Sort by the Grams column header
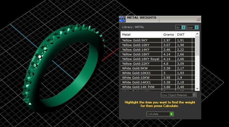Viewport: 229px width, 127px height. [x=169, y=35]
